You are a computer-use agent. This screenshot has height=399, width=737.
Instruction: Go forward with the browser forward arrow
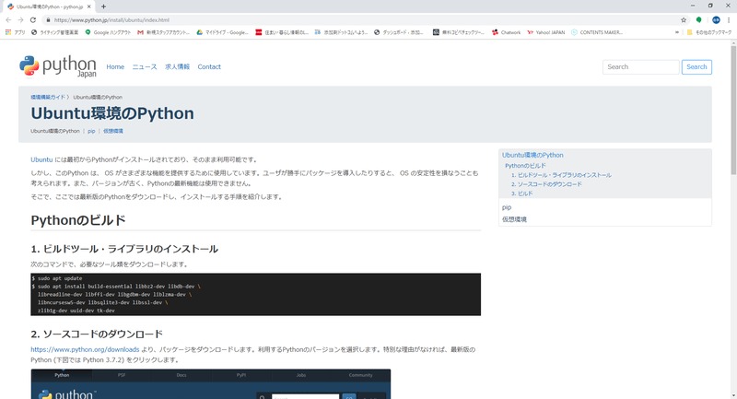point(20,20)
